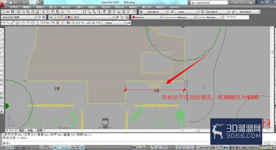The height and width of the screenshot is (150, 276).
Task: Open the 编辑(E) menu
Action: pyautogui.click(x=27, y=7)
